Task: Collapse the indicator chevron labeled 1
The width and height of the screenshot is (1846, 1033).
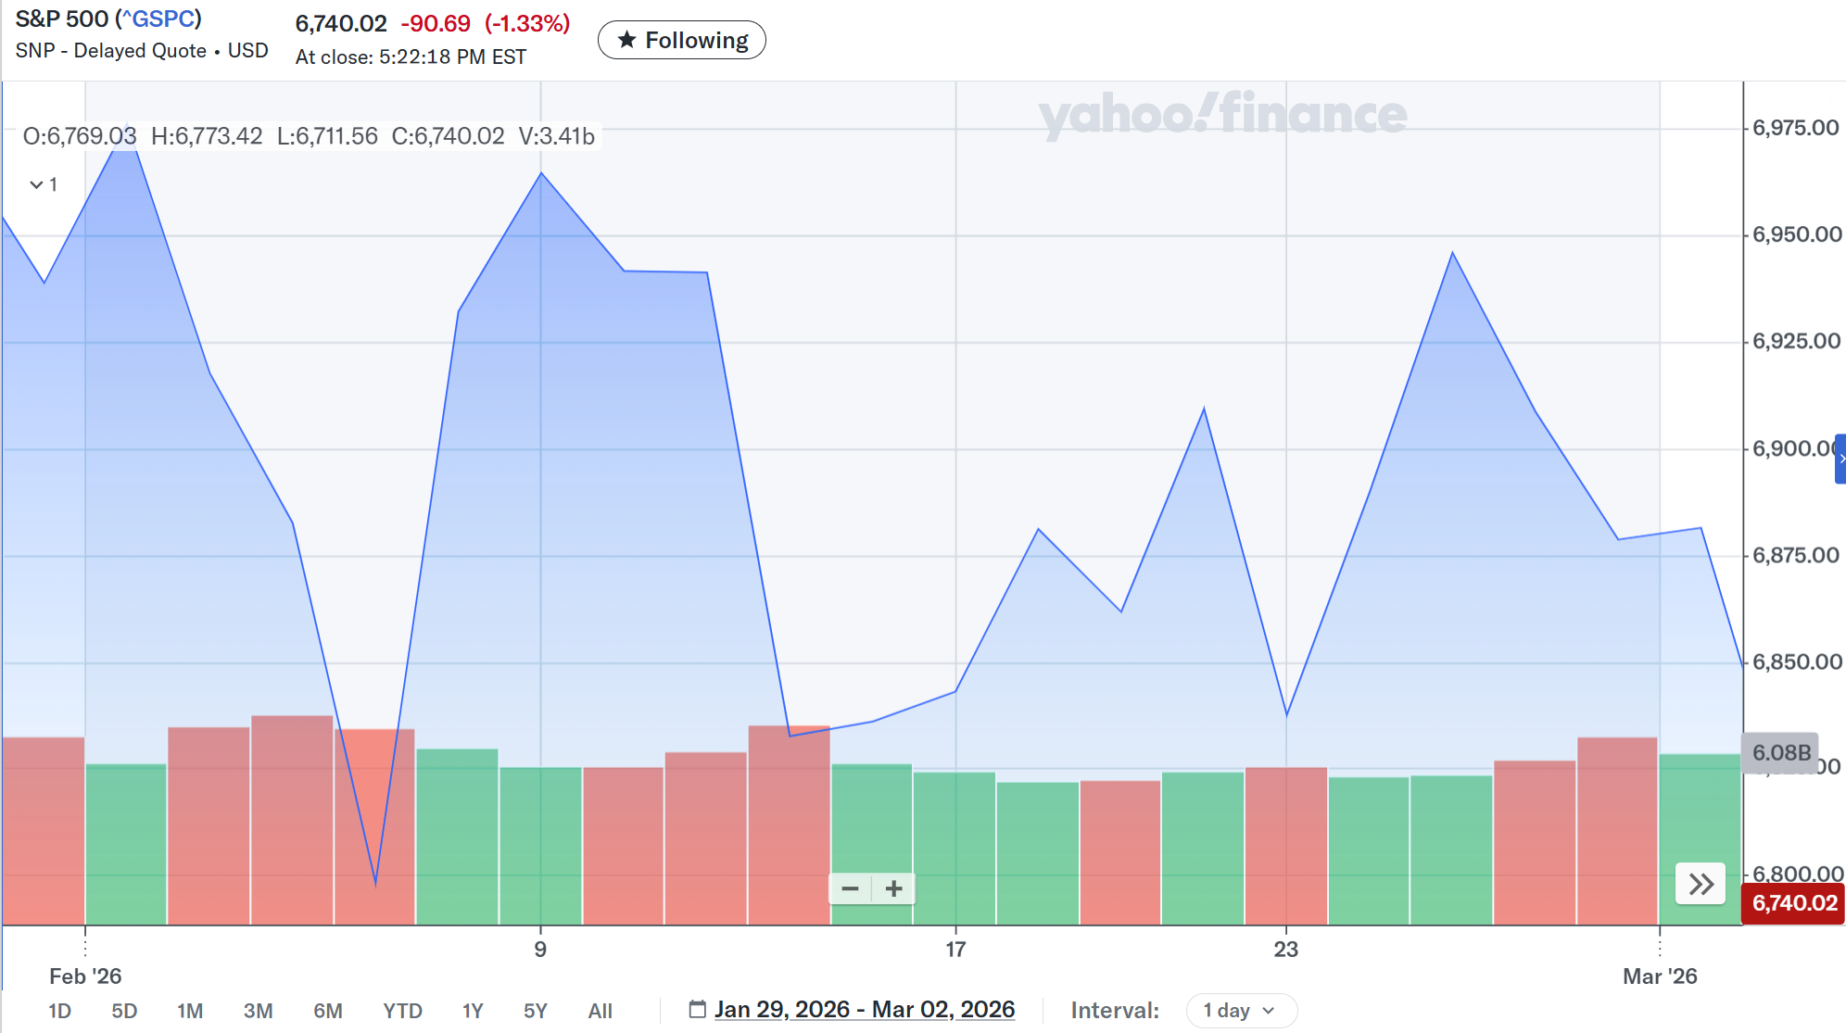Action: pyautogui.click(x=37, y=184)
